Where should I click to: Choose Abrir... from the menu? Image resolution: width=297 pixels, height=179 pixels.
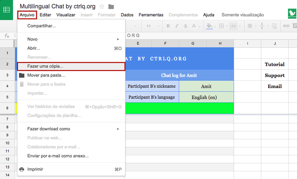(71, 48)
